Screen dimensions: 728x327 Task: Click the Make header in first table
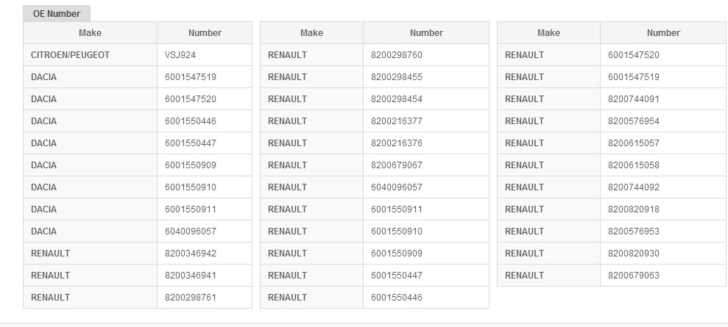pos(90,33)
